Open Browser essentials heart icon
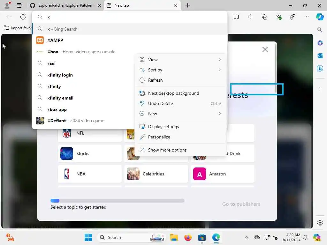The height and width of the screenshot is (245, 327). click(x=278, y=17)
